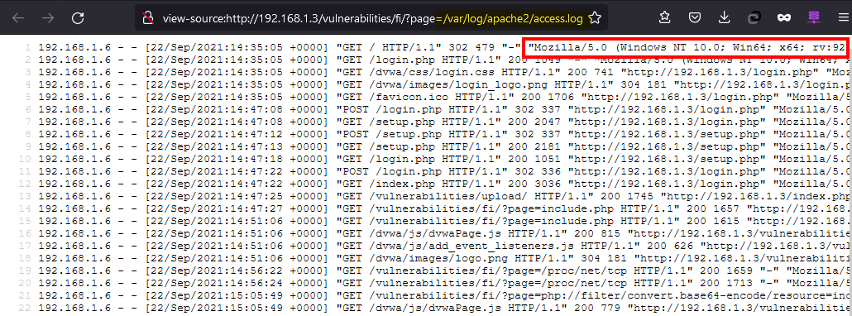Viewport: 852px width, 316px height.
Task: Go back to the previous page
Action: click(x=18, y=18)
